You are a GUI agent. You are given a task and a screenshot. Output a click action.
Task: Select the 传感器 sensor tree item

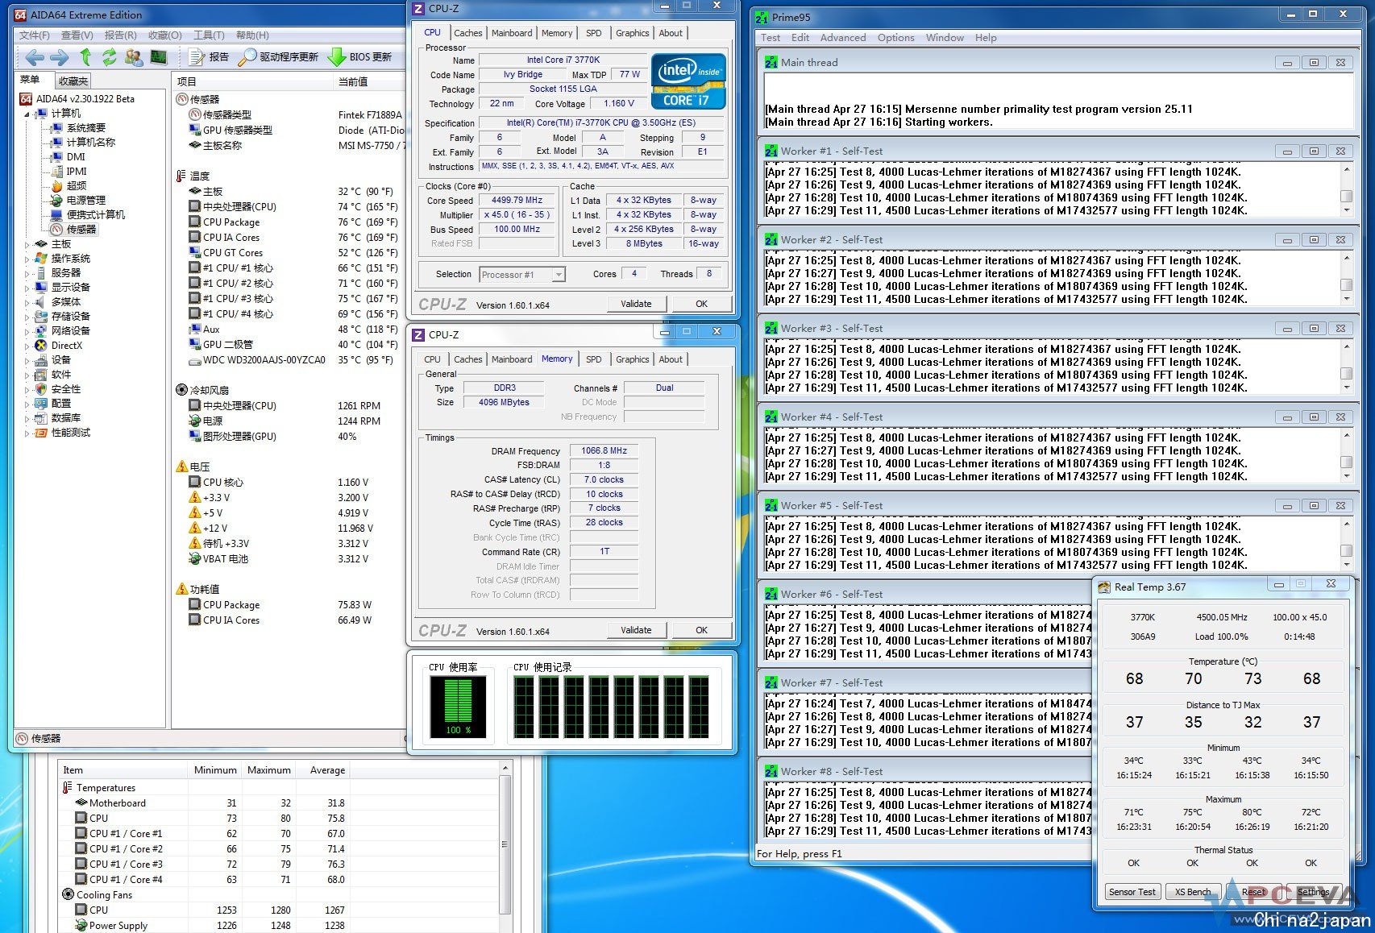click(74, 229)
